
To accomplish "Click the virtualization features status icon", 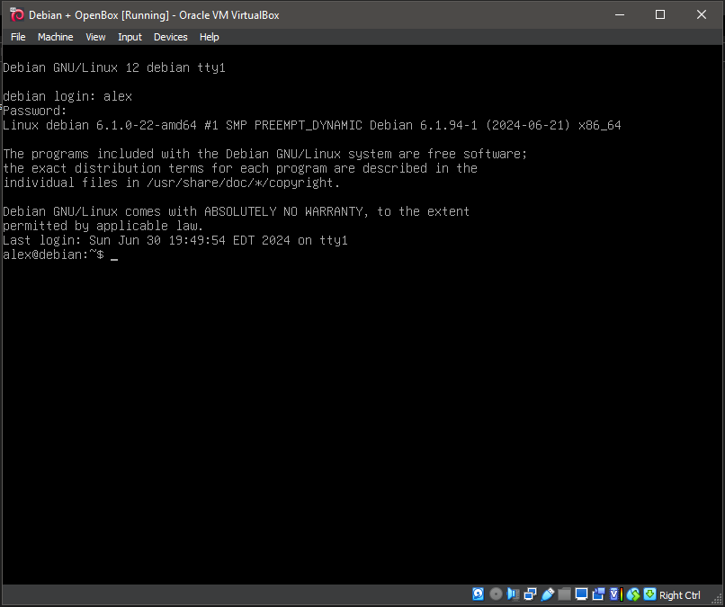I will (613, 594).
